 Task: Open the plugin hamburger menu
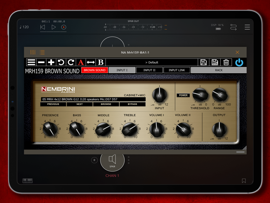(x=31, y=62)
